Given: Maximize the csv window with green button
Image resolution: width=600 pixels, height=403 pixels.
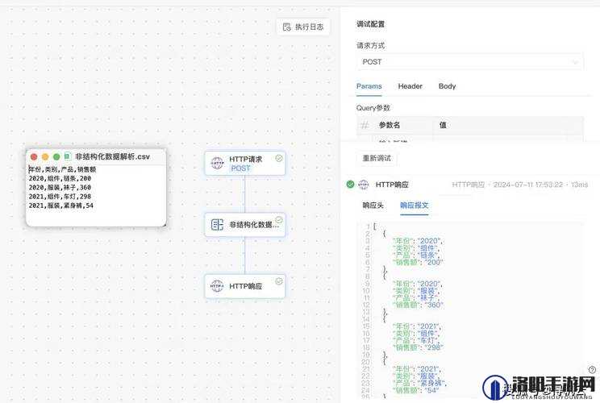Looking at the screenshot, I should pos(56,156).
